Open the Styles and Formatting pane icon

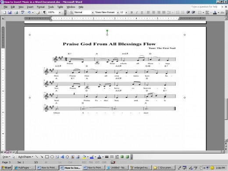click(71, 12)
